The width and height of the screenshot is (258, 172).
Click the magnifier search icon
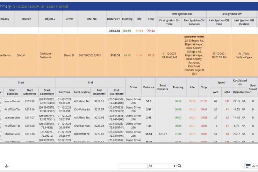pyautogui.click(x=179, y=166)
